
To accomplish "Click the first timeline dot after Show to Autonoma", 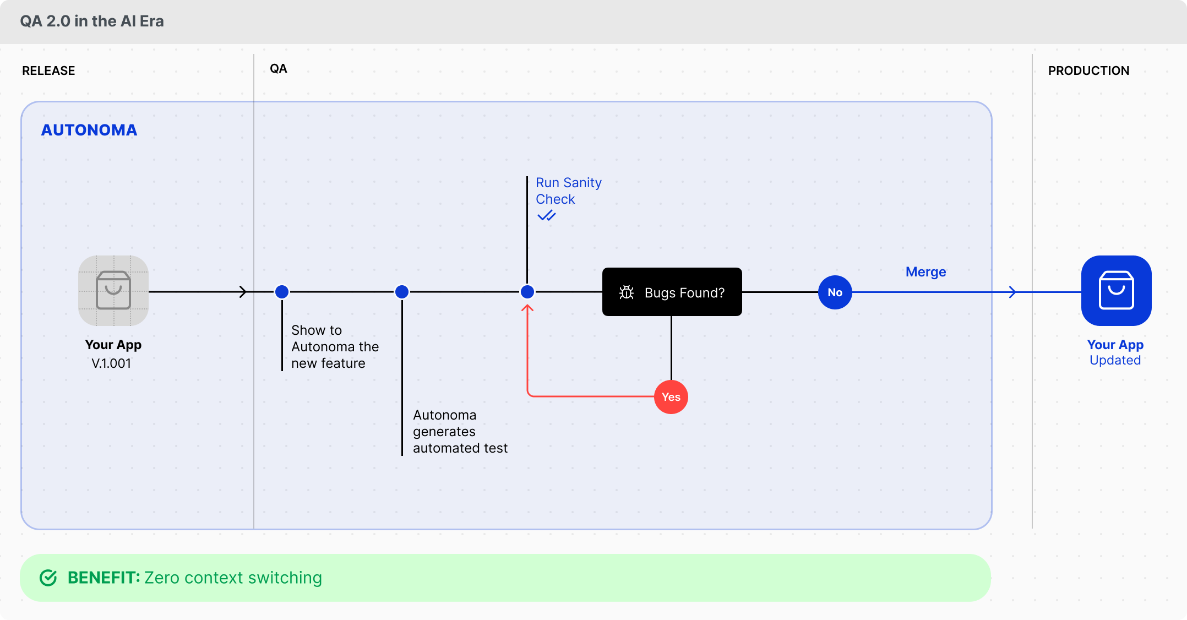I will (x=402, y=292).
